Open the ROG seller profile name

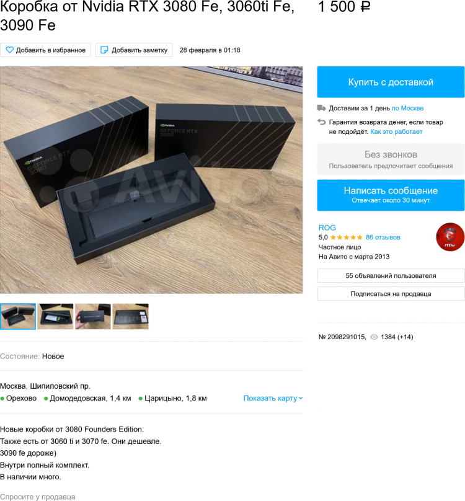click(x=327, y=228)
